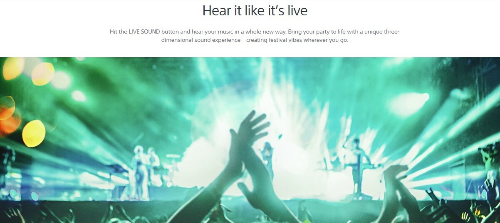Click the bright white stage light burst
This screenshot has height=223, width=500.
click(291, 124)
